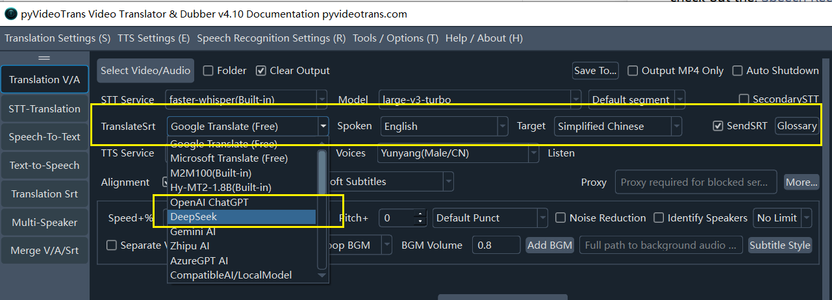Click the pyVideoTrans app icon in title bar
Viewport: 832px width, 300px height.
click(x=12, y=14)
